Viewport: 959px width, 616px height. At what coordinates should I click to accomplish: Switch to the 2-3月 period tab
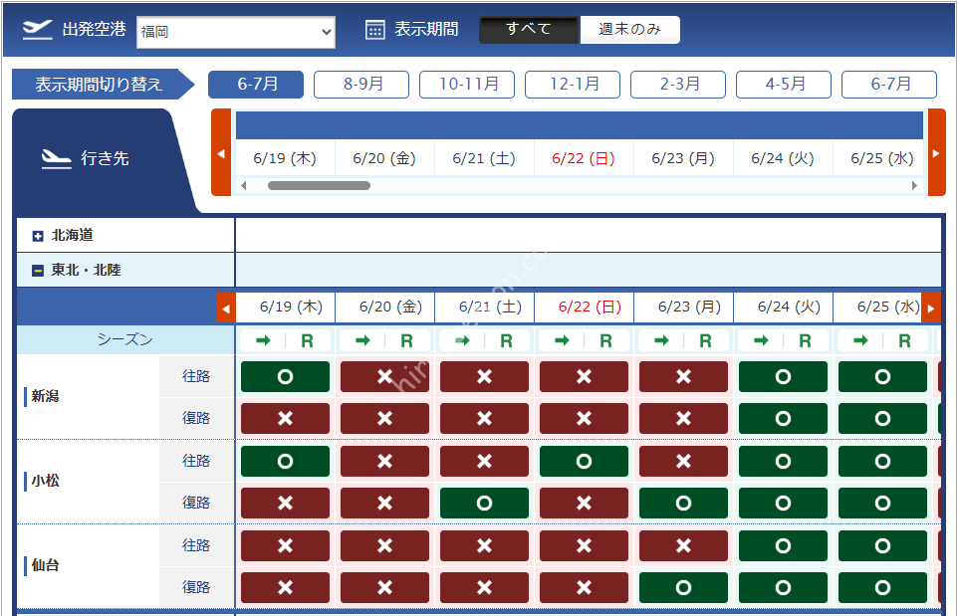[678, 85]
